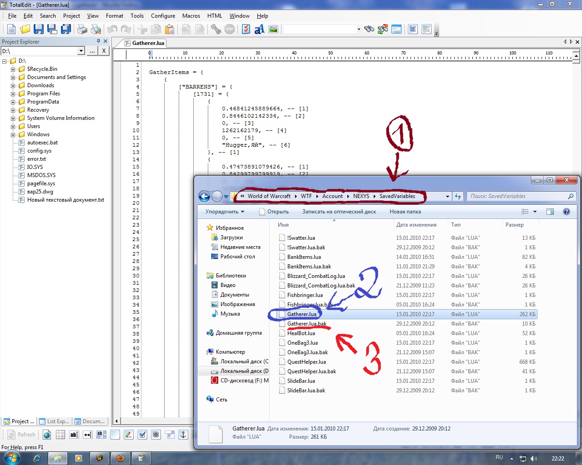Click the Open folder toolbar icon
Image resolution: width=582 pixels, height=465 pixels.
pos(25,30)
